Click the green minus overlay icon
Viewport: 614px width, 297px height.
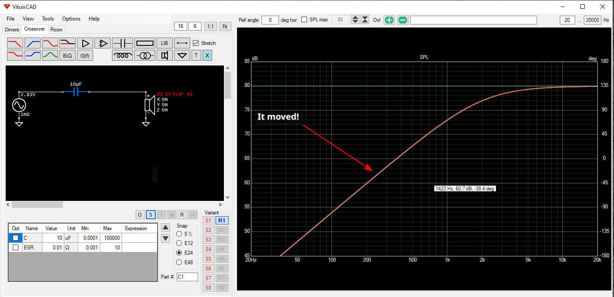(x=403, y=20)
